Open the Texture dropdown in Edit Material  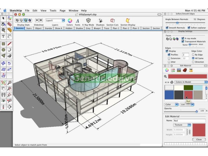182,125
